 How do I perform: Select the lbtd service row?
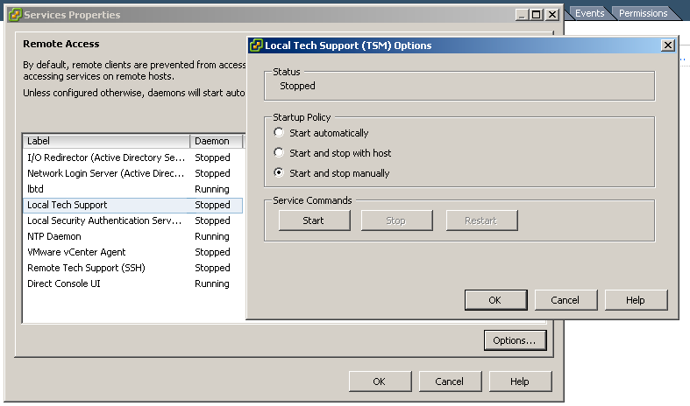coord(132,189)
